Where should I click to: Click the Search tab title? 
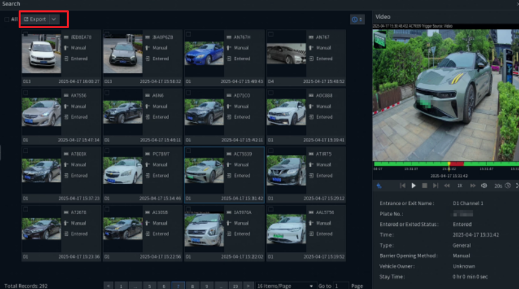[x=11, y=4]
